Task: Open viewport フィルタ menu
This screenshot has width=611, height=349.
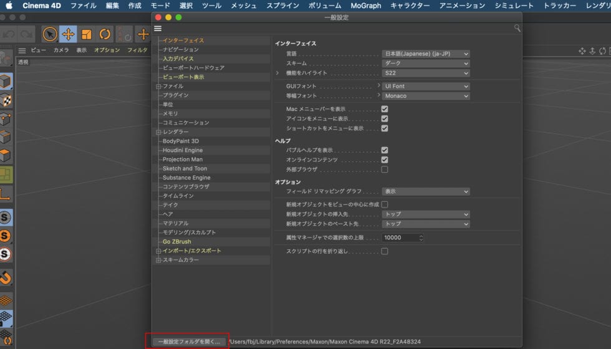Action: (x=137, y=50)
